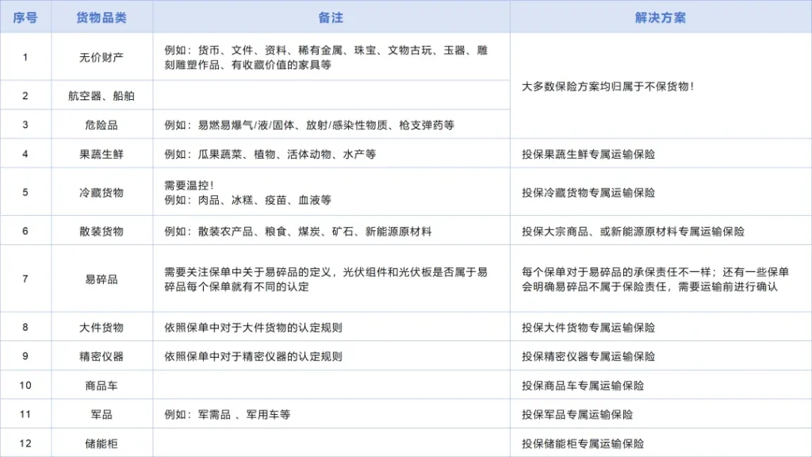Select the 解决方案 column header
812x457 pixels.
coord(660,17)
